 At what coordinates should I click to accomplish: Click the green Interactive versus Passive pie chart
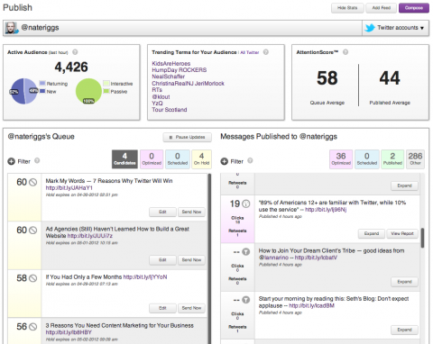[88, 91]
